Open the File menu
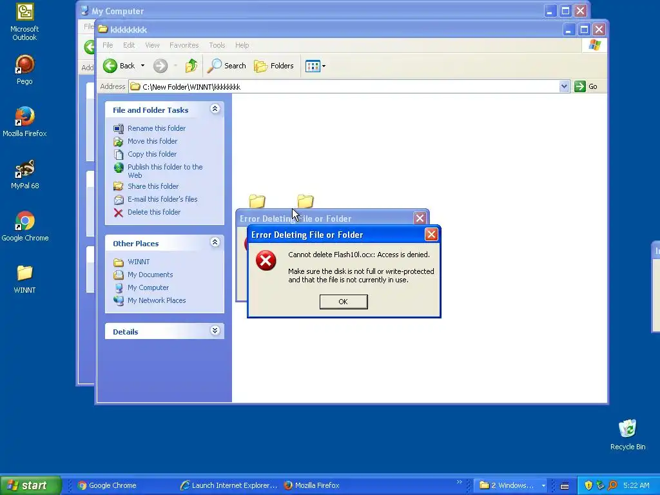Image resolution: width=660 pixels, height=495 pixels. tap(108, 45)
